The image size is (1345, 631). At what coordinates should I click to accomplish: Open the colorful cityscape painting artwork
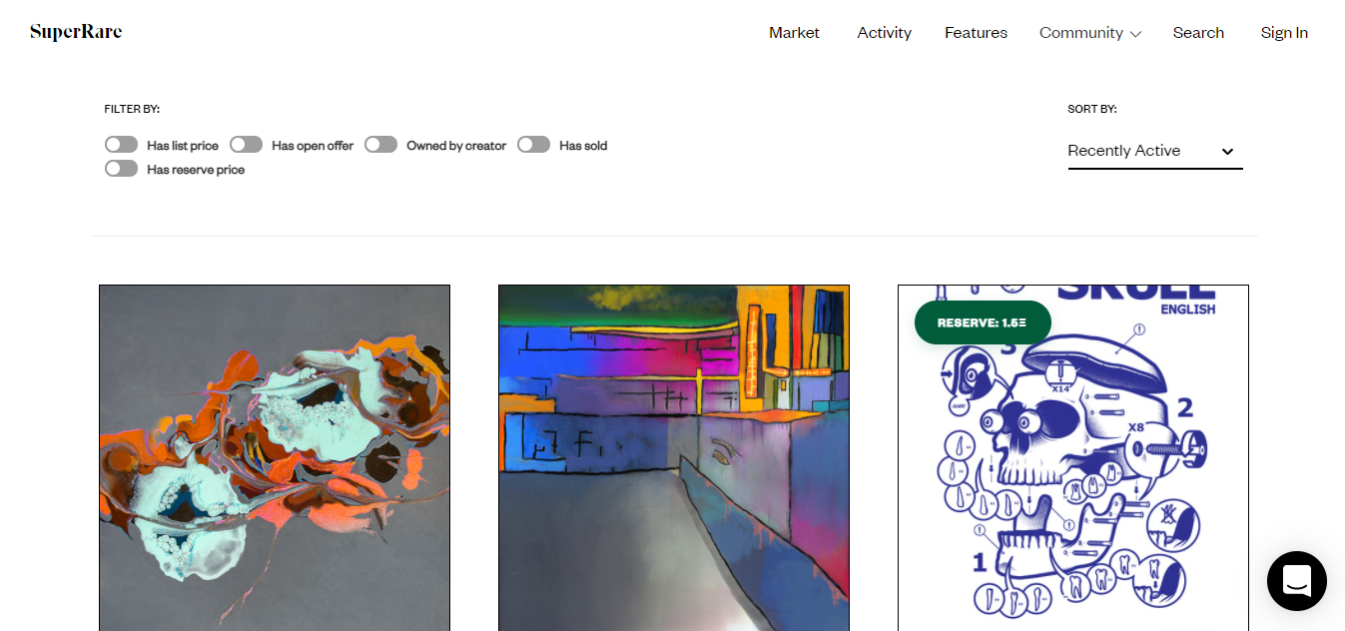tap(674, 458)
